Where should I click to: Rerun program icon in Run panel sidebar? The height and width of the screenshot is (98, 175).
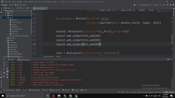[4, 63]
